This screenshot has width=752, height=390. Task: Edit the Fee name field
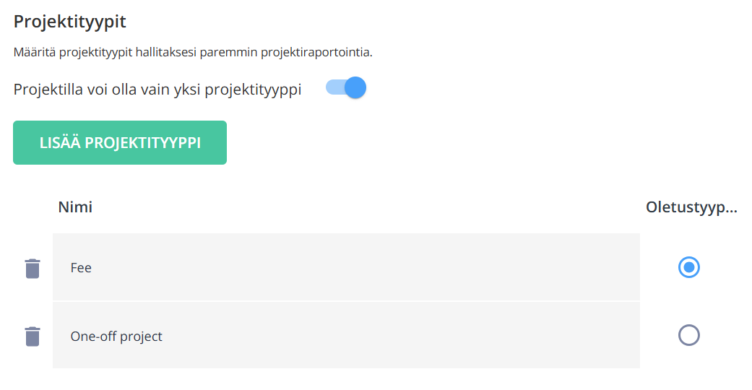point(346,267)
